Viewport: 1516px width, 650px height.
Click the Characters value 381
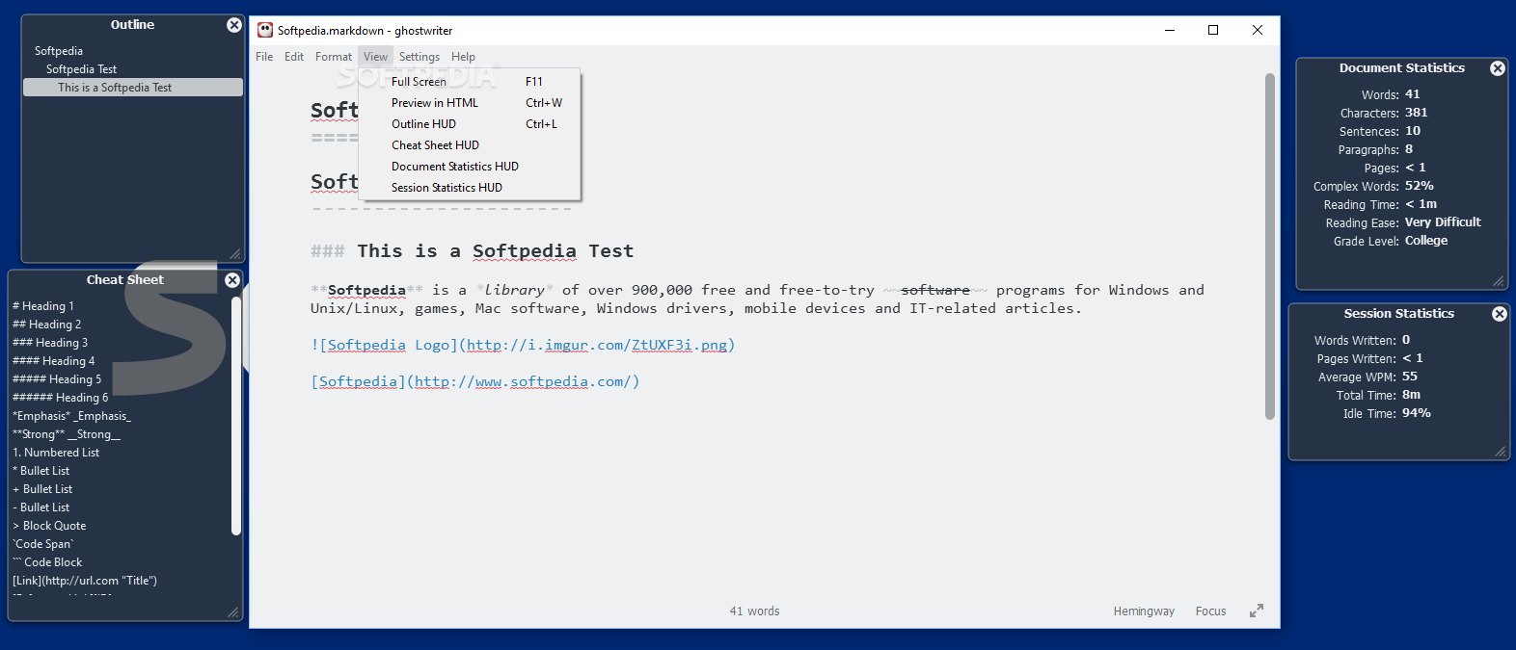coord(1417,113)
